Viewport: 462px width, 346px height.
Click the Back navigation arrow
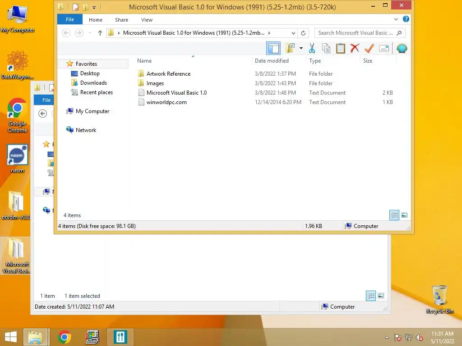(x=66, y=33)
